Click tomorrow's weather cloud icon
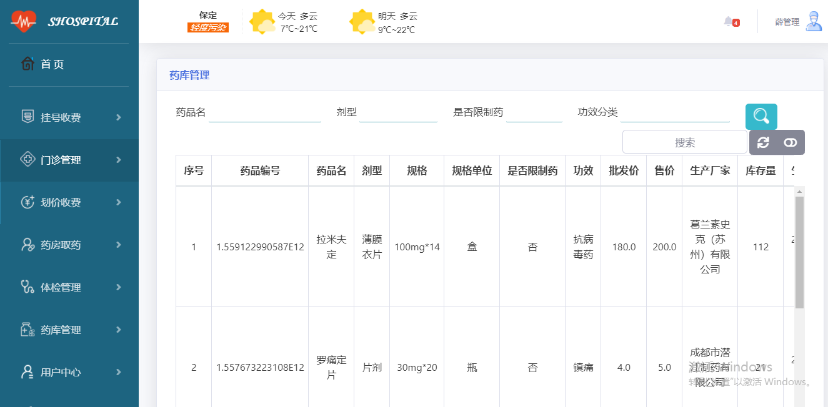828x407 pixels. [362, 22]
